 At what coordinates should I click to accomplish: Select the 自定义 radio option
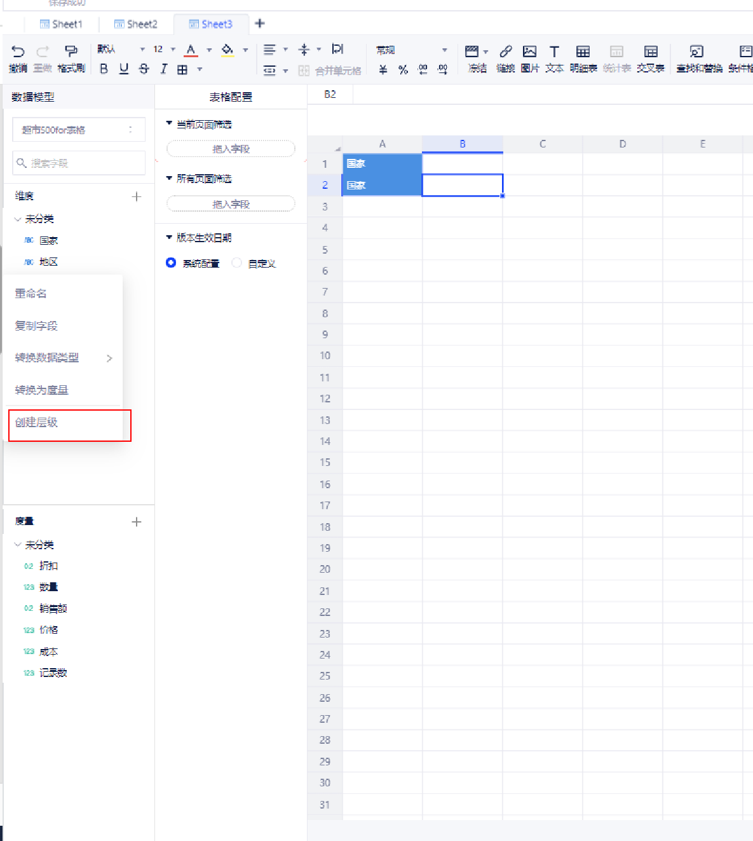(x=237, y=263)
